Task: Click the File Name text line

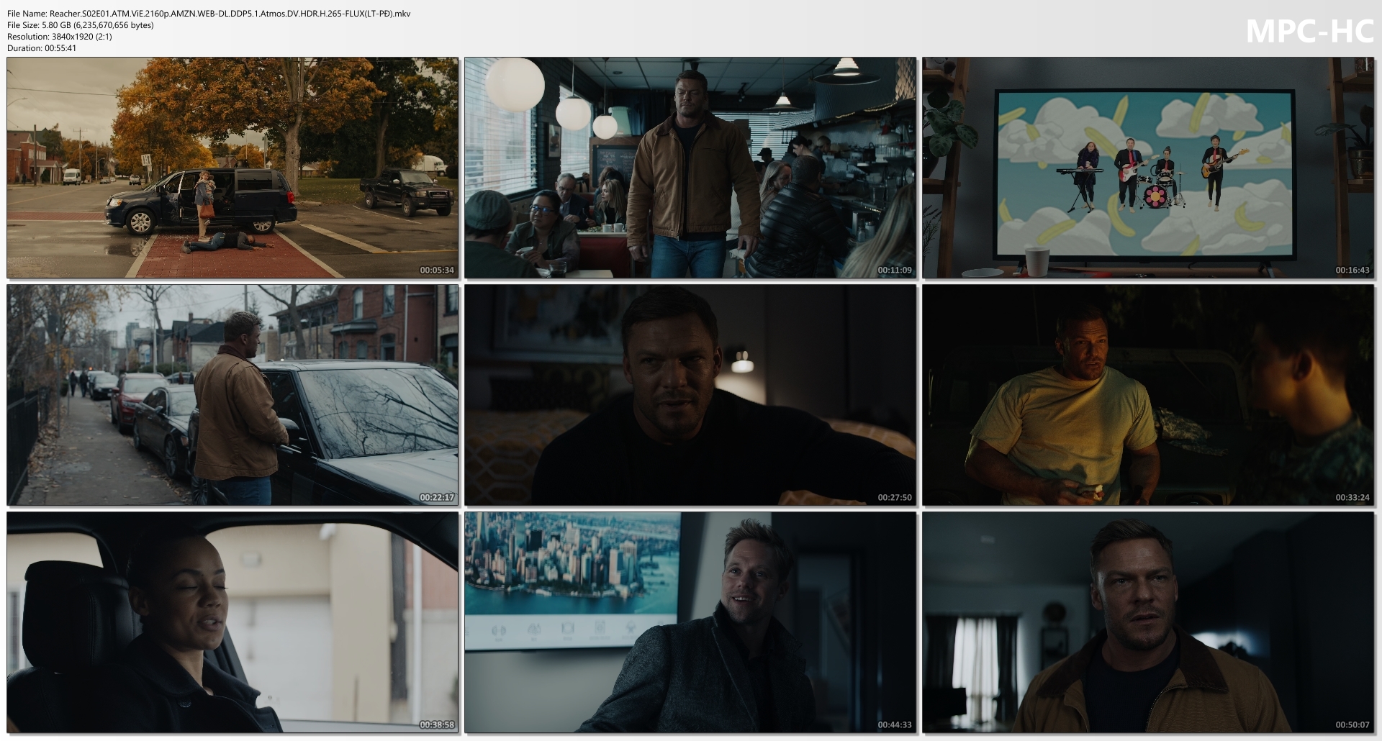Action: click(x=209, y=14)
